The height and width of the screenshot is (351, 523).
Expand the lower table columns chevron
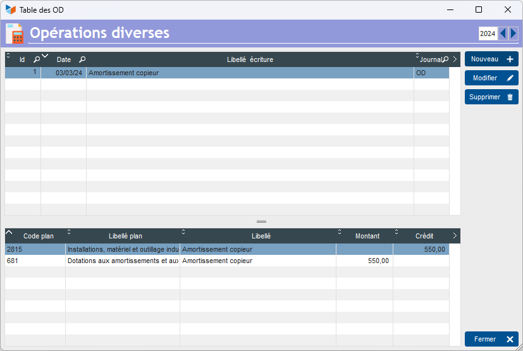coord(455,236)
